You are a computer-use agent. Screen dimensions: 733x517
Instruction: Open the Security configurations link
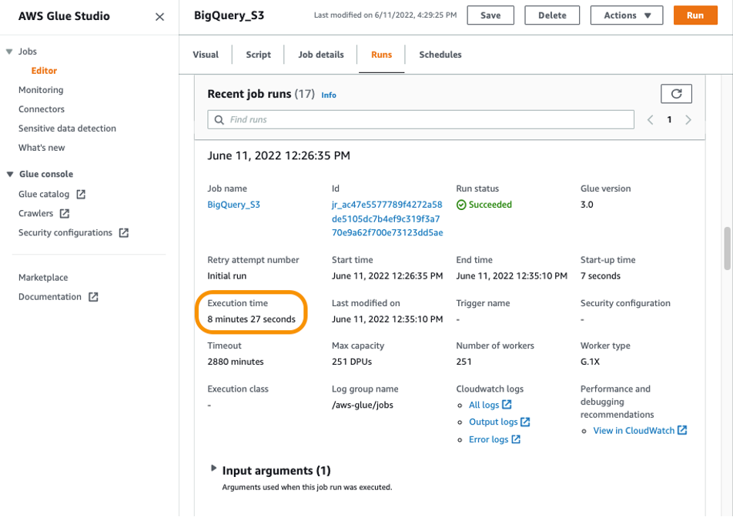(x=65, y=232)
